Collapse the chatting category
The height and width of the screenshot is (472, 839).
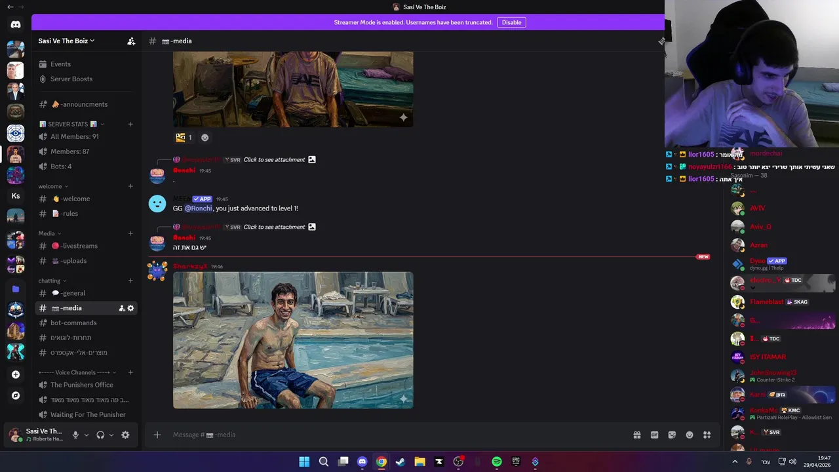coord(52,281)
